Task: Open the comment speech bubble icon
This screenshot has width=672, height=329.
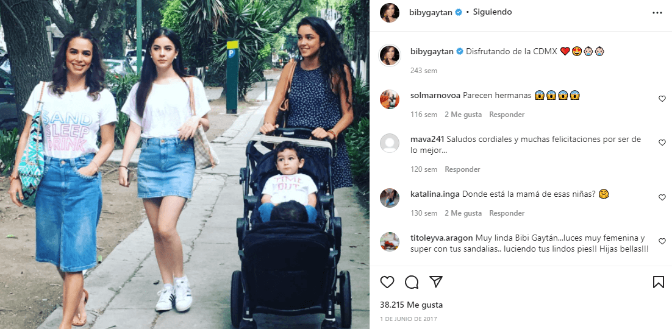Action: coord(412,282)
